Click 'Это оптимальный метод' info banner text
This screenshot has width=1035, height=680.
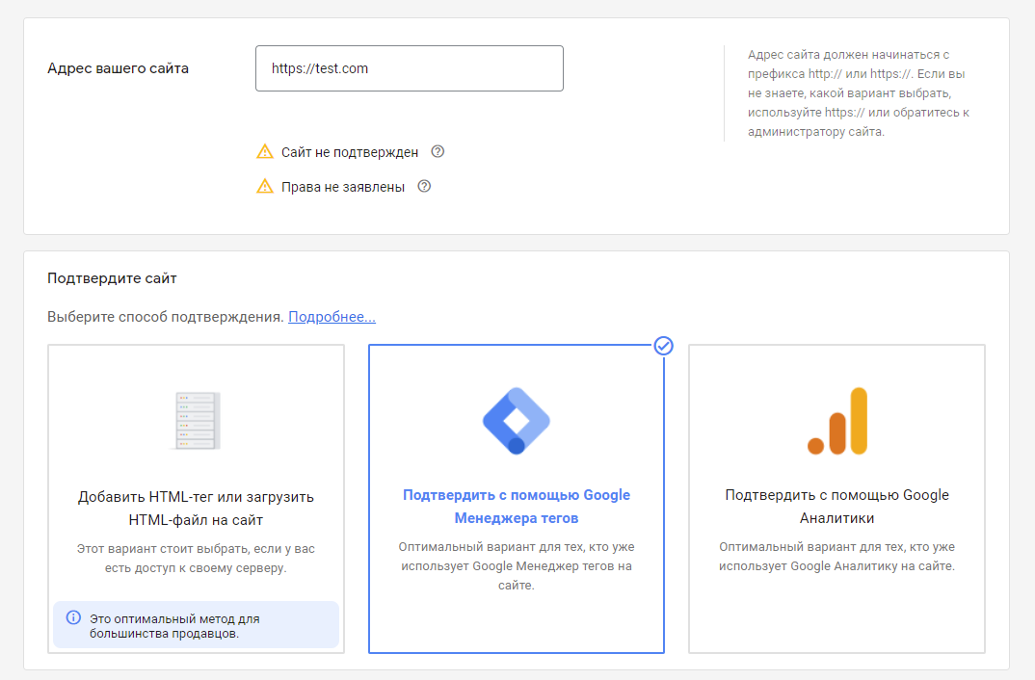pyautogui.click(x=175, y=625)
